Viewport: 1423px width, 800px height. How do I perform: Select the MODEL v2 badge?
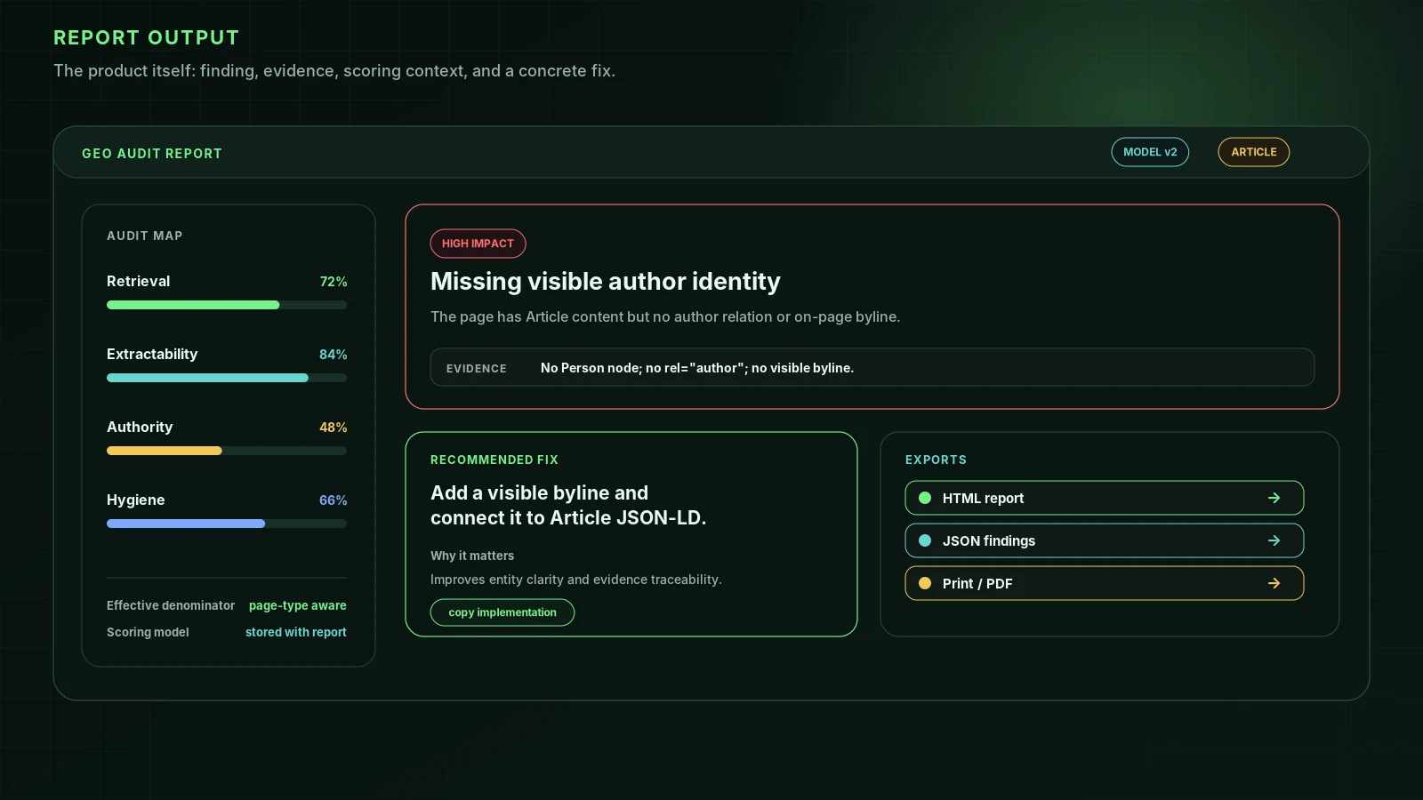click(1150, 152)
